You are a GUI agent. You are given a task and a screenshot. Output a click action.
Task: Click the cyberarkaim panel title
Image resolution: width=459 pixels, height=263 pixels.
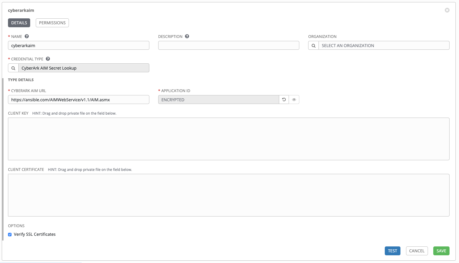click(21, 10)
